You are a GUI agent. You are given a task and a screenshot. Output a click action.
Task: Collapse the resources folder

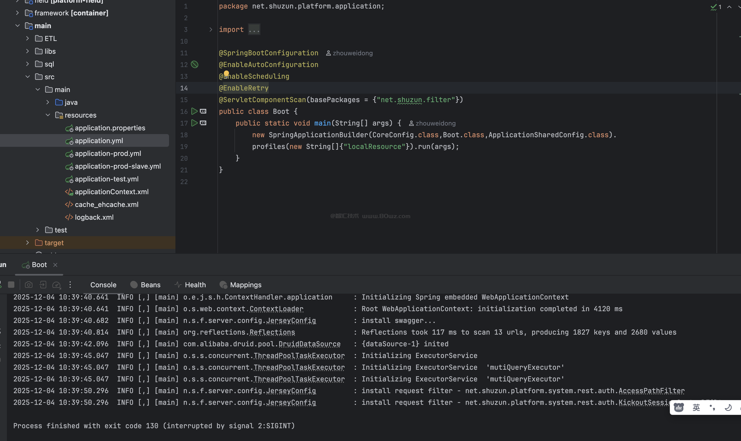(48, 115)
